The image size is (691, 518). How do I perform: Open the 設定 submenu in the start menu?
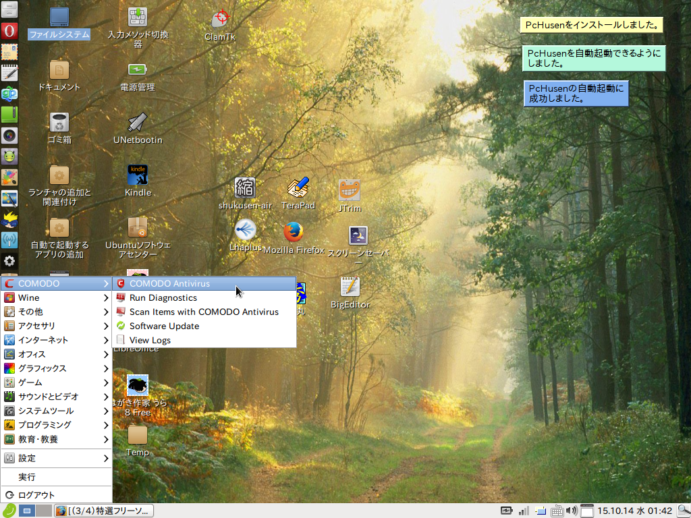56,458
